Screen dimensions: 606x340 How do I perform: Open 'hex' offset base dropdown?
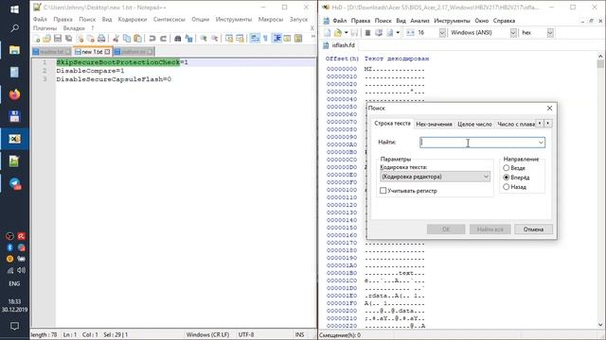tap(550, 33)
